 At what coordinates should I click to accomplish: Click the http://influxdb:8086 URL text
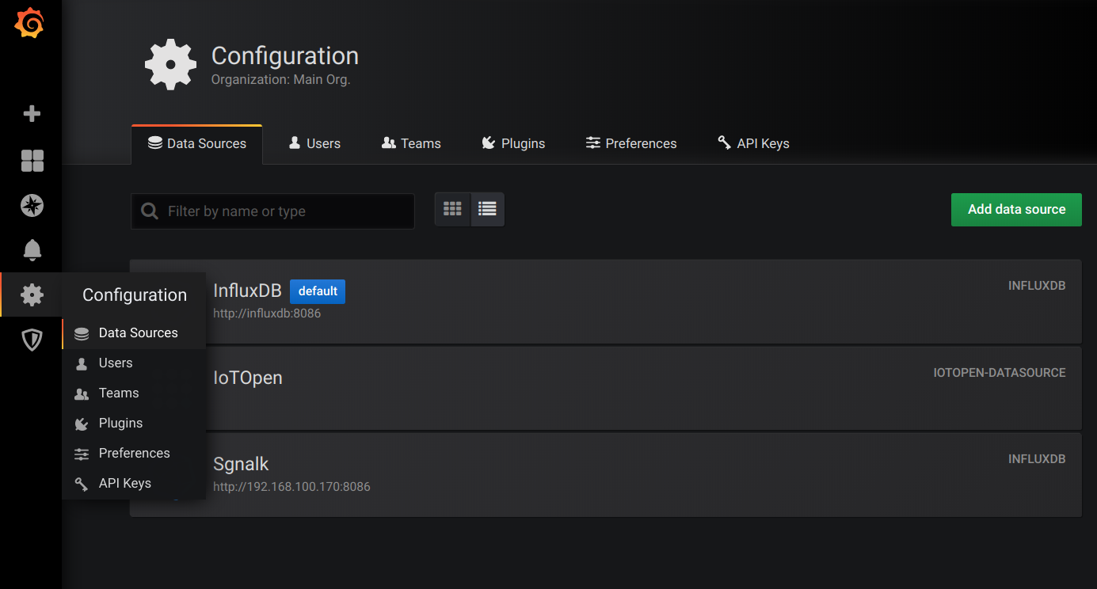[x=267, y=313]
